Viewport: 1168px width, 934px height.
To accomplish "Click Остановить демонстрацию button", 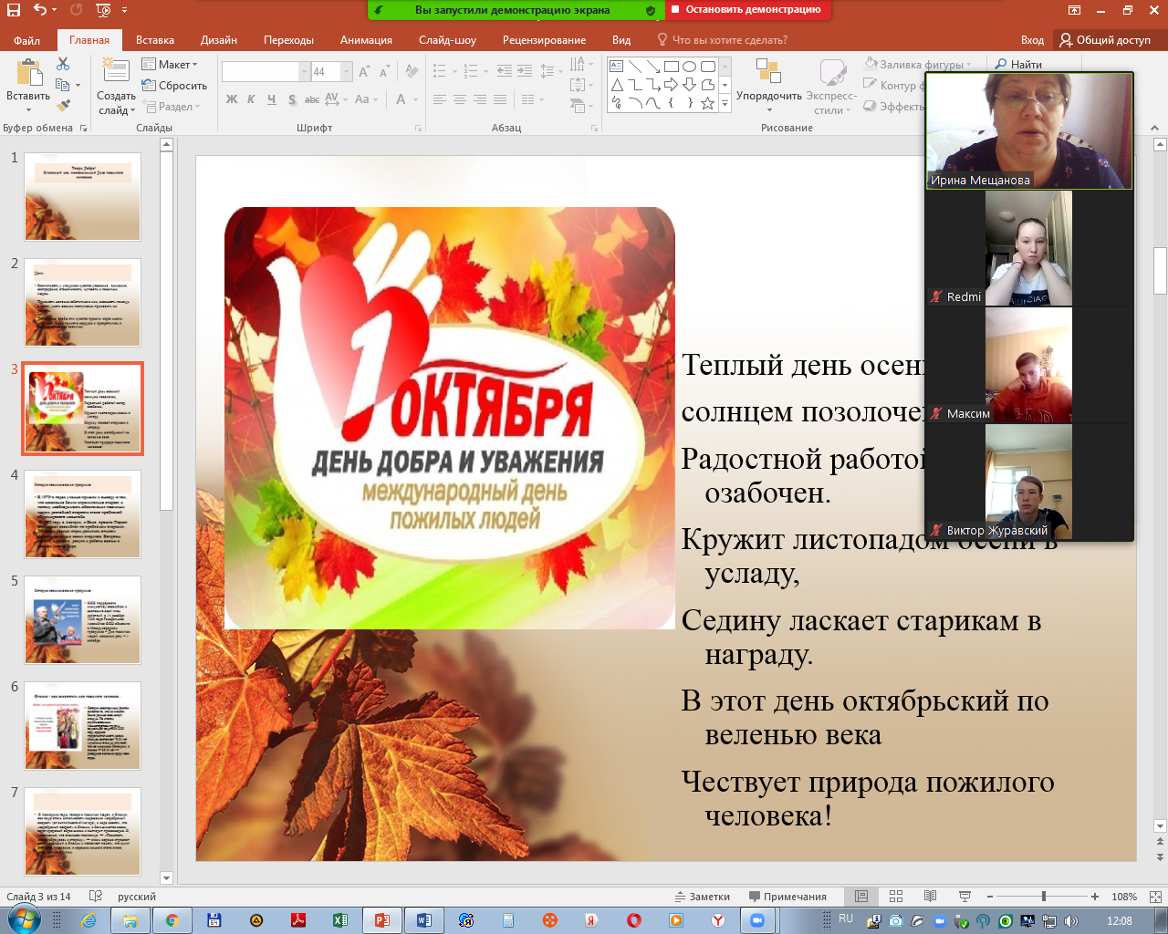I will (747, 10).
